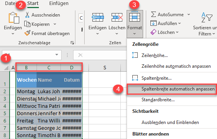Select column header D
The image size is (217, 139).
point(72,68)
